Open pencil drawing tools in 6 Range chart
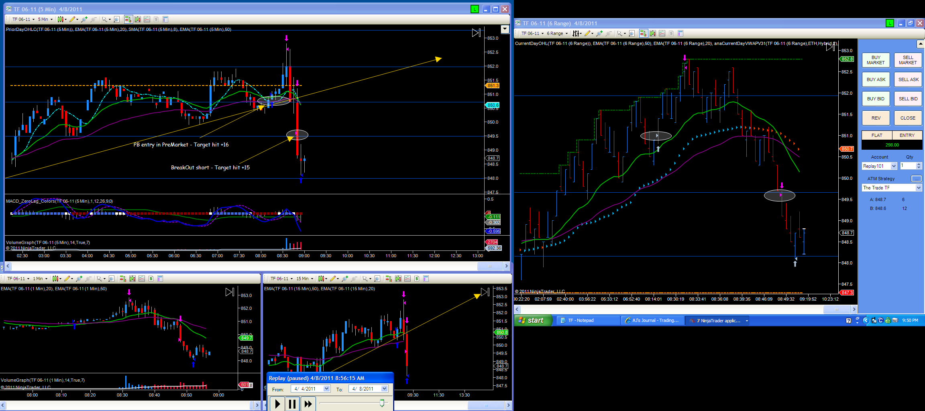Screen dimensions: 925x411 (588, 33)
